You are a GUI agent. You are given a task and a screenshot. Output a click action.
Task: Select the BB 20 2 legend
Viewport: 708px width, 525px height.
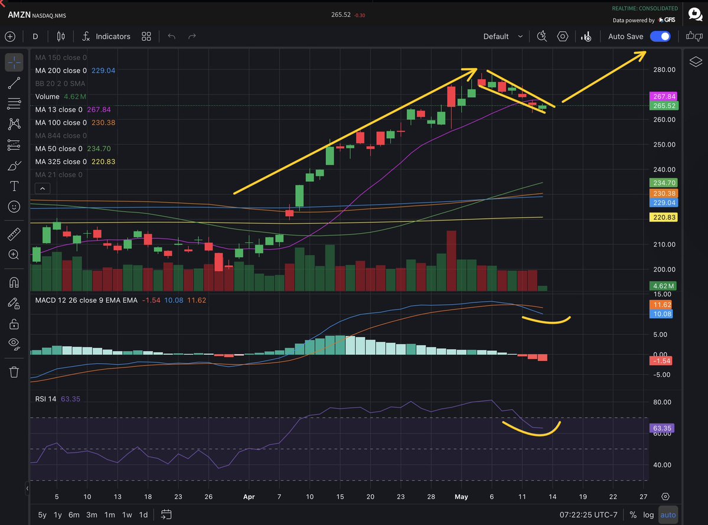(x=60, y=83)
